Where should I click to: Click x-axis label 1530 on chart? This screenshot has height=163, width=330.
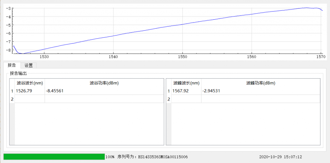pos(44,57)
